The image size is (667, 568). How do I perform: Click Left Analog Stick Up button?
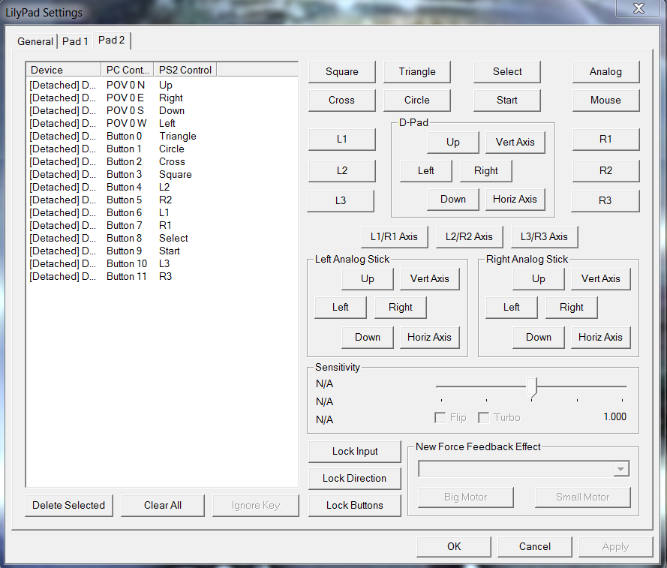[x=368, y=278]
